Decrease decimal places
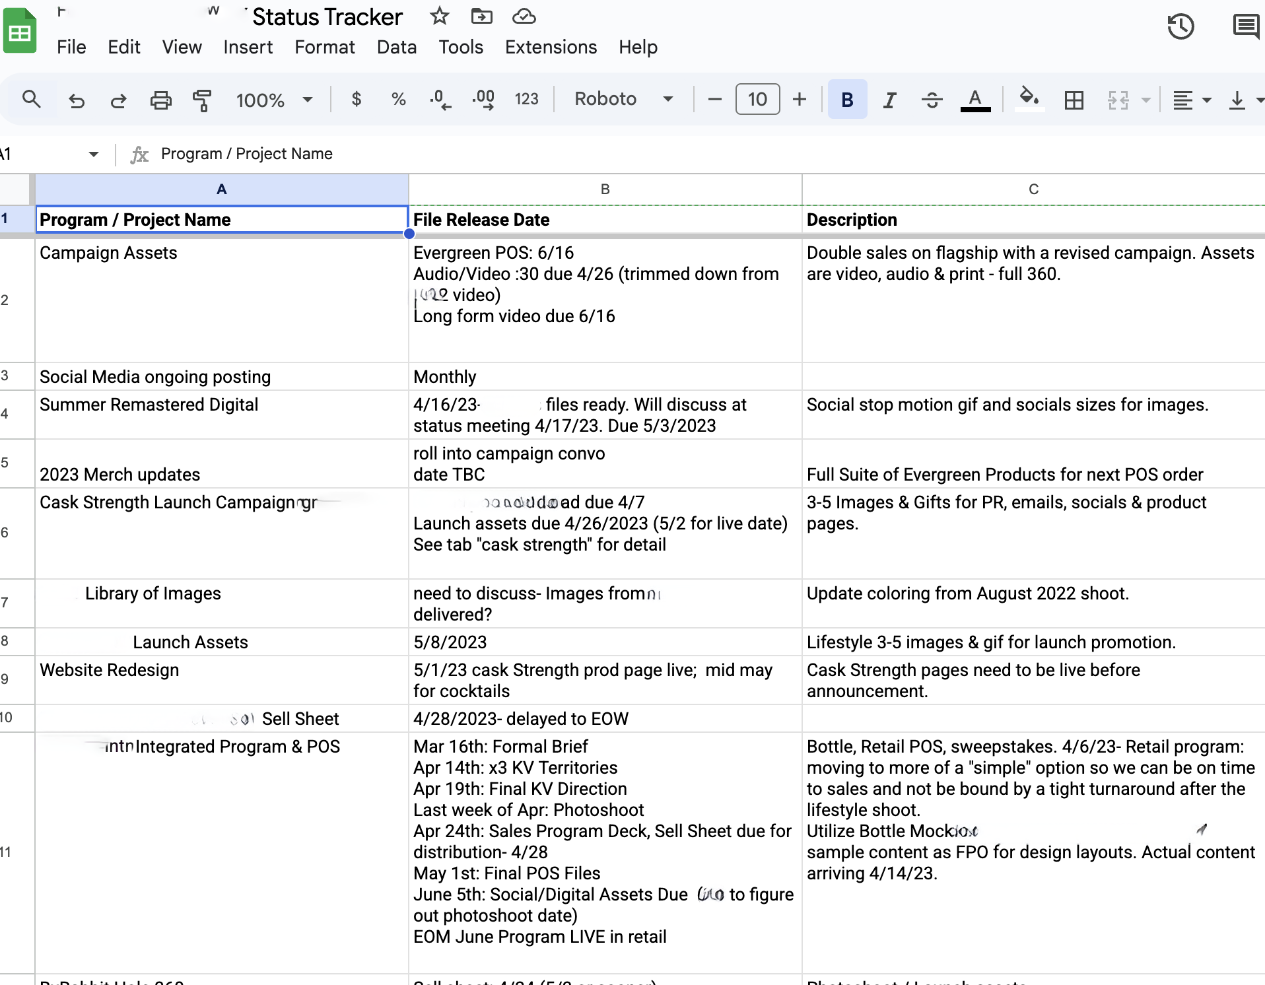The height and width of the screenshot is (985, 1265). (x=440, y=100)
